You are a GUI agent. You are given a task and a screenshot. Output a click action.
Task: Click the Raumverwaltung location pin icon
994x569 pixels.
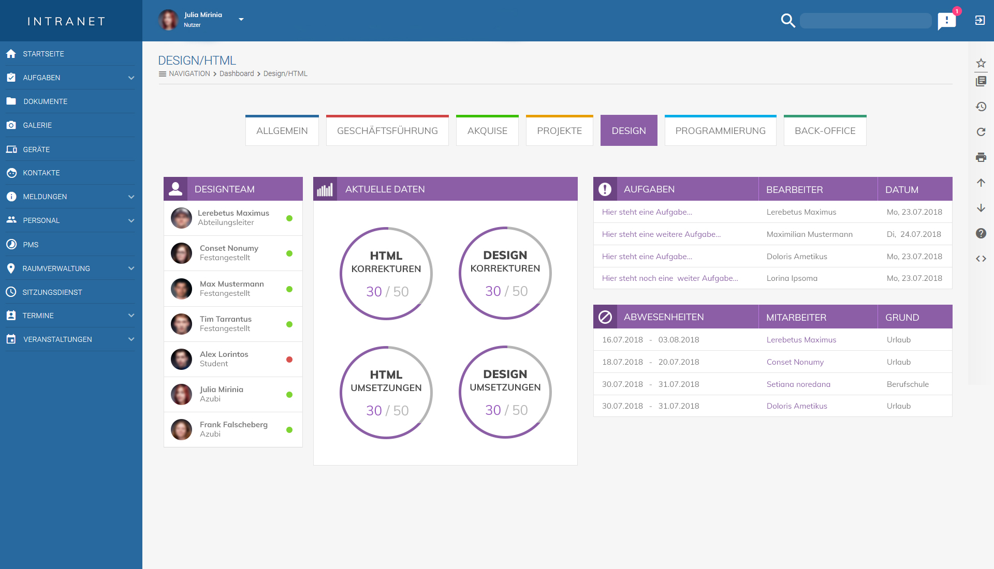[11, 268]
